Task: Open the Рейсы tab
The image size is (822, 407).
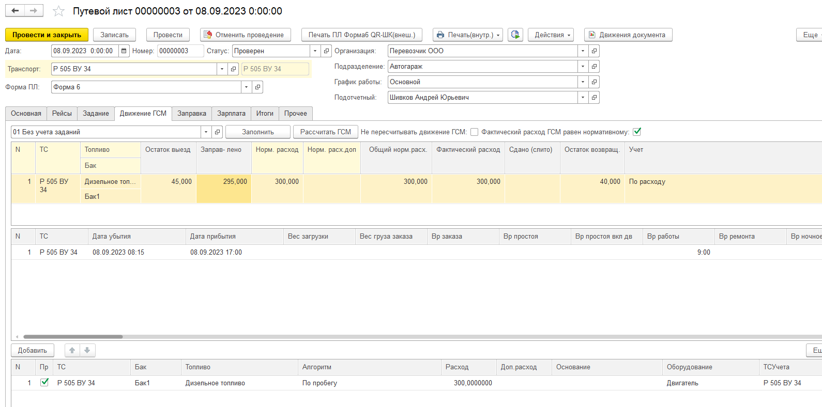Action: tap(62, 114)
